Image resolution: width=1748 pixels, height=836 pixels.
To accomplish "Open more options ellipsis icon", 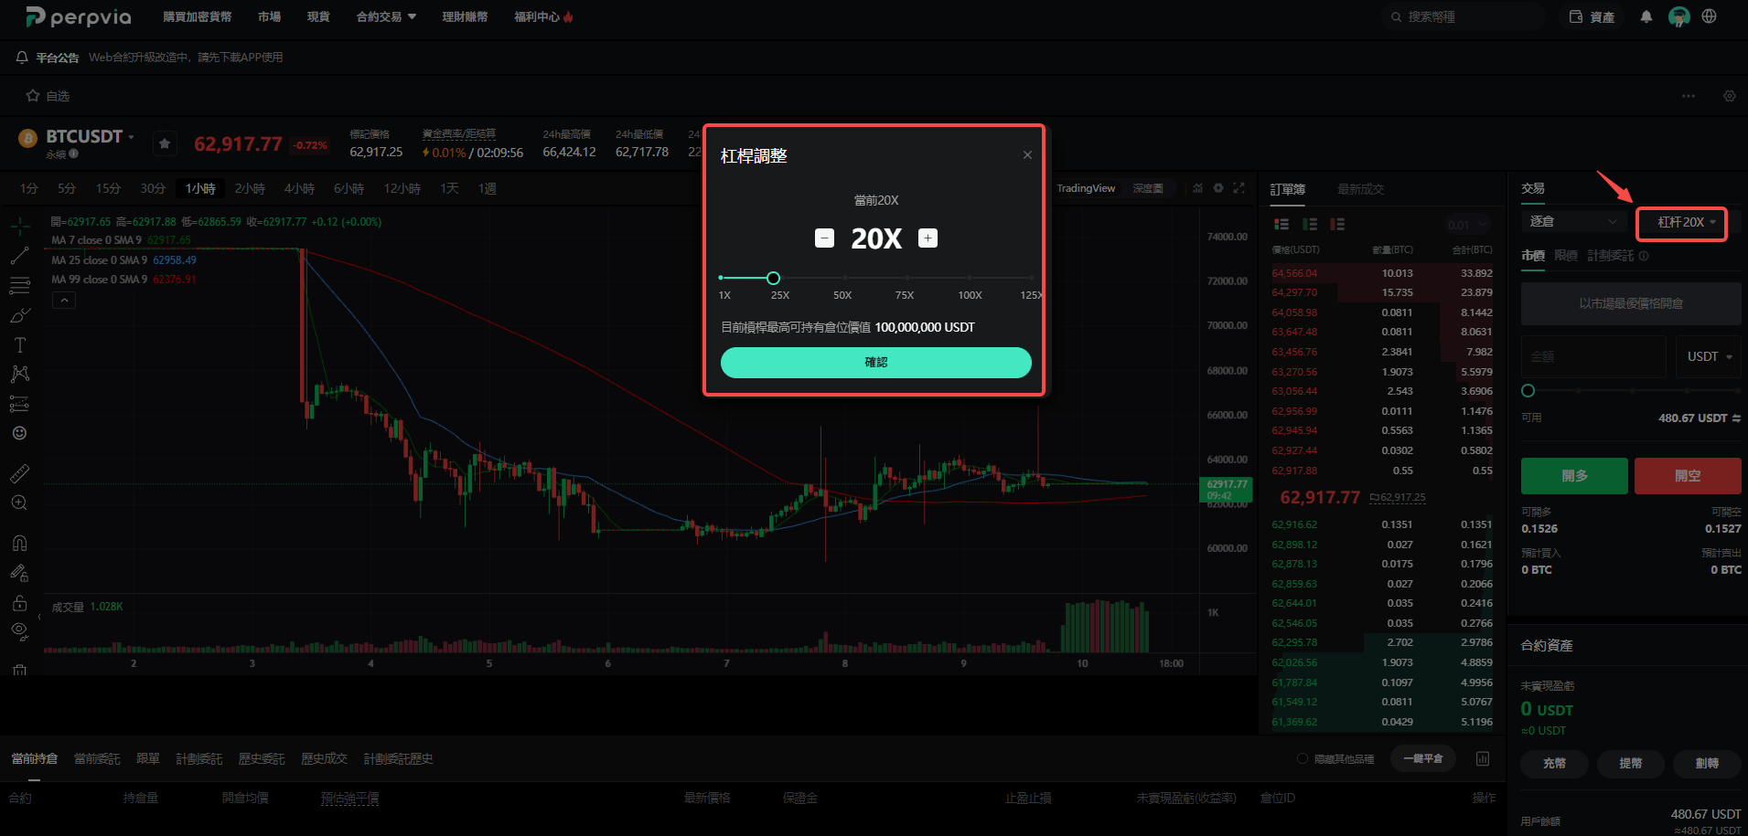I will (x=1689, y=96).
